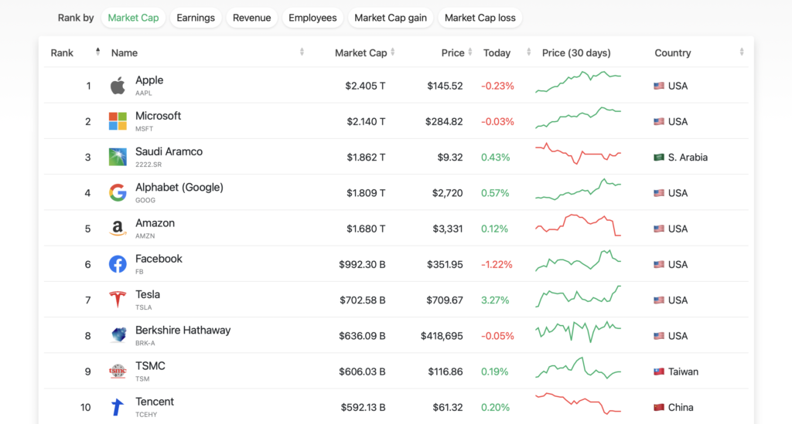Open the Facebook company link
The height and width of the screenshot is (424, 792).
[x=159, y=259]
